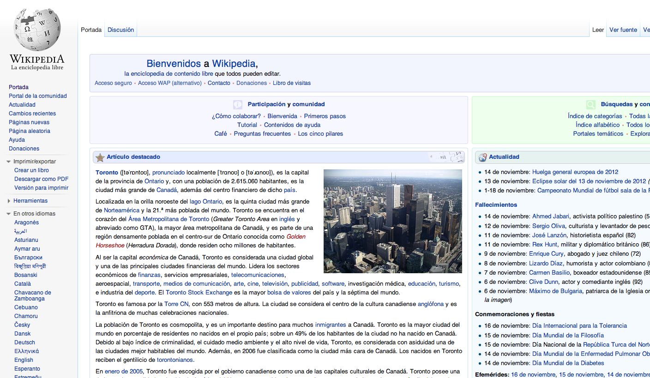This screenshot has width=650, height=378.
Task: Click the magnifier icon beside Búsquedas
Action: coord(590,104)
